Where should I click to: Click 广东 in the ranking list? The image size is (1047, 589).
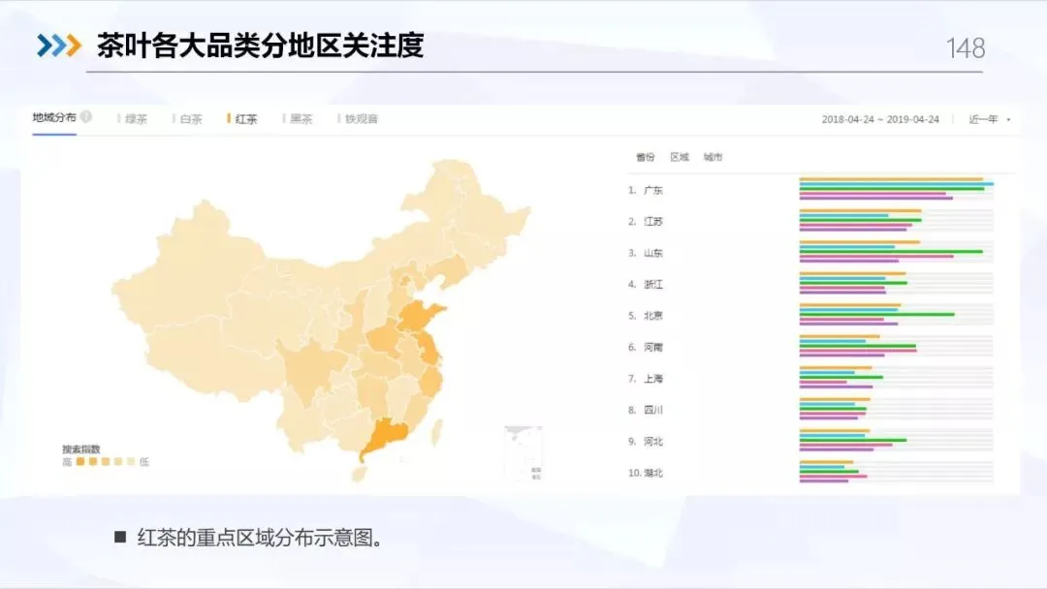click(x=653, y=190)
